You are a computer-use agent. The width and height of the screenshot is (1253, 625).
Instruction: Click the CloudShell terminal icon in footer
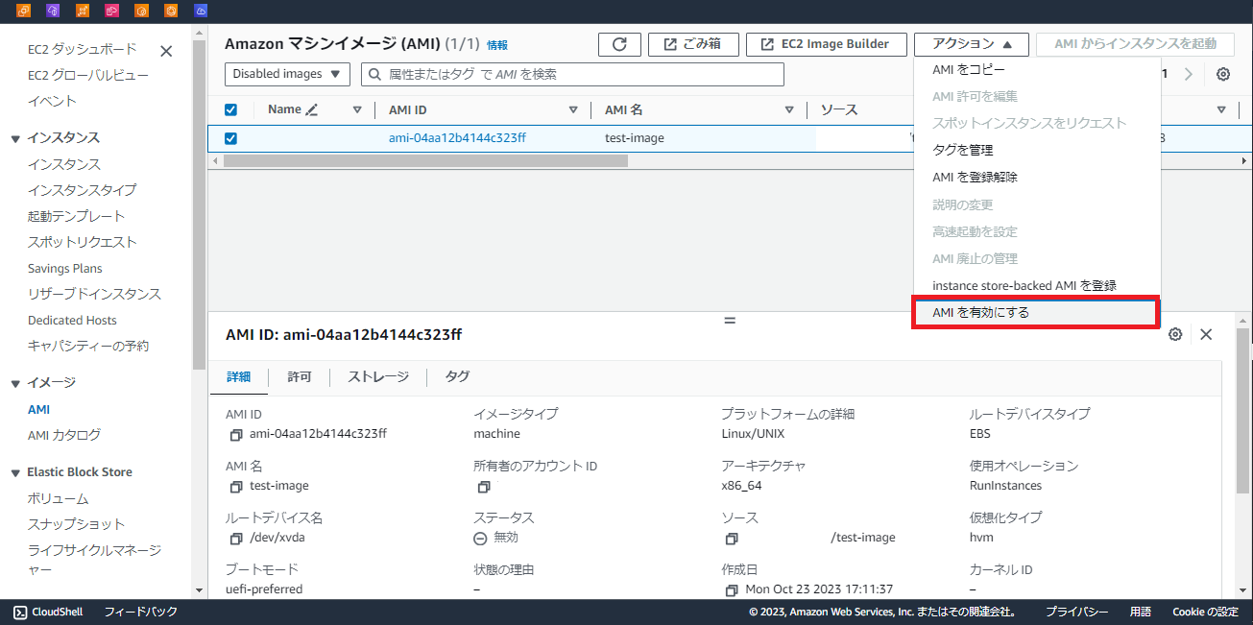click(19, 612)
